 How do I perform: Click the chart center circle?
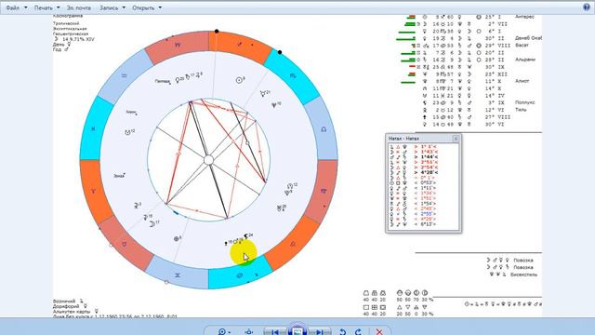pos(208,160)
